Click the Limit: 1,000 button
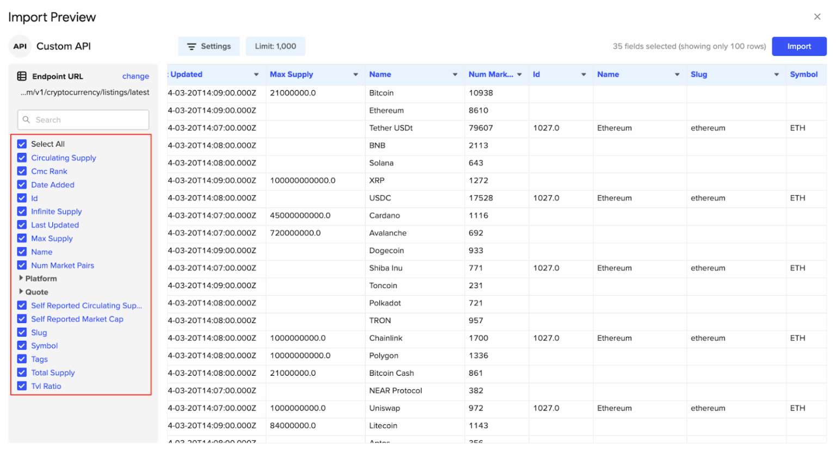Image resolution: width=836 pixels, height=454 pixels. [275, 46]
